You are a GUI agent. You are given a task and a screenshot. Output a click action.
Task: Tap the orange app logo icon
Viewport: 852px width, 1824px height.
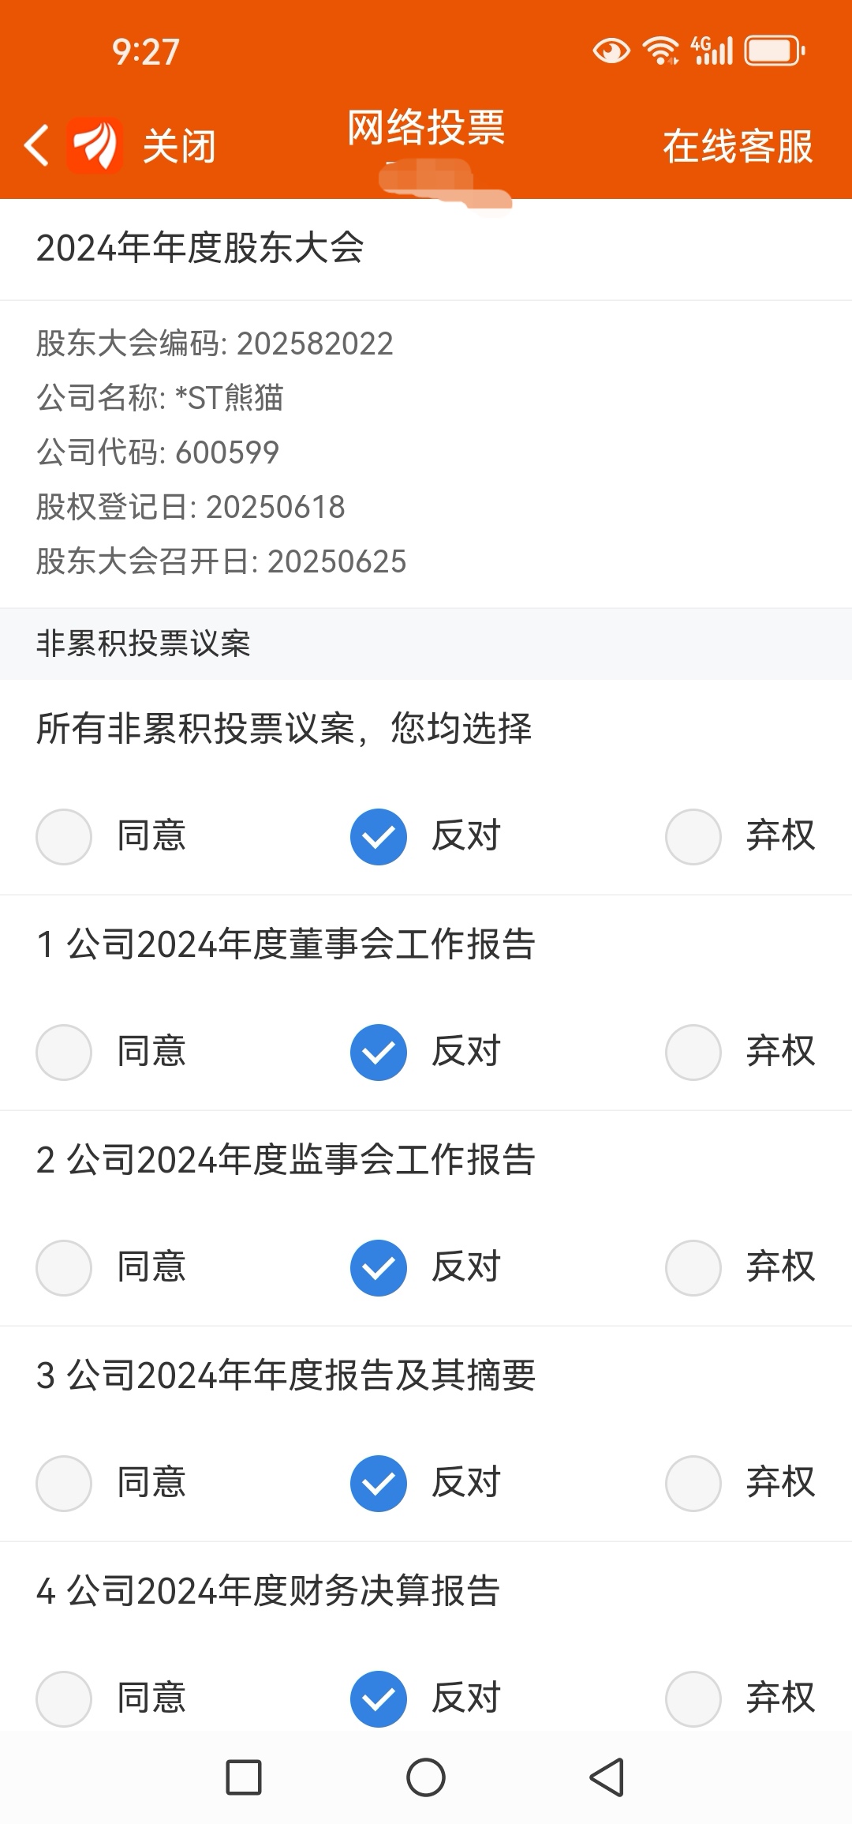(x=95, y=145)
